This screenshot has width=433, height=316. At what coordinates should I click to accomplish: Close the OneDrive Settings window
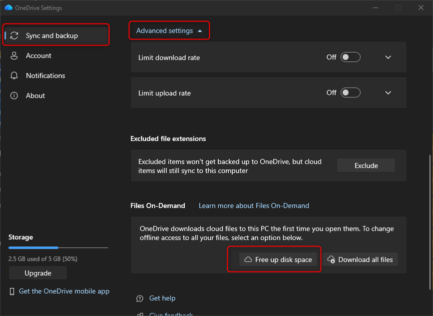[421, 7]
